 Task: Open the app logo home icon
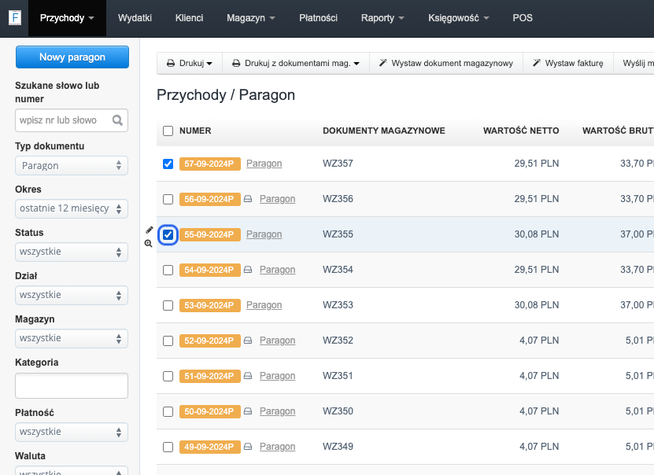coord(15,18)
